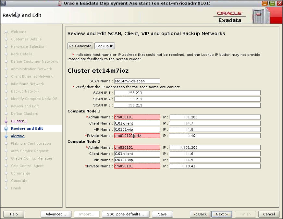Click SSC Zone defaults button
The image size is (283, 219).
coord(126,214)
